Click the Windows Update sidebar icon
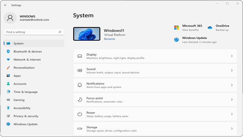 [x=8, y=124]
